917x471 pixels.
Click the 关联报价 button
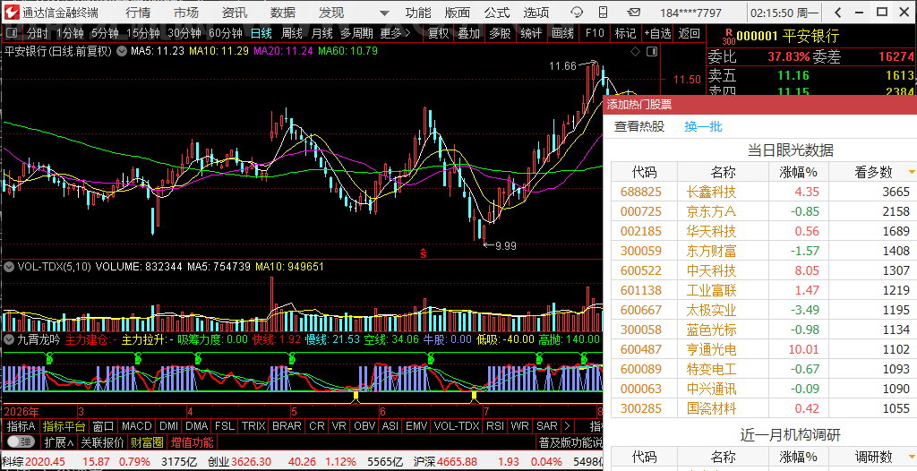coord(102,442)
